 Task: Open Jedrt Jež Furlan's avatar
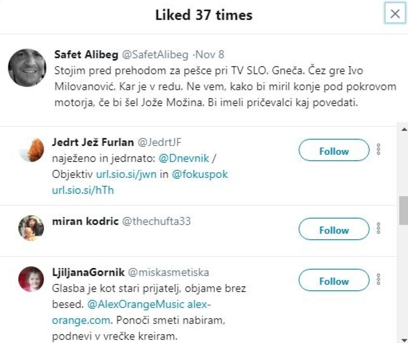tap(31, 150)
